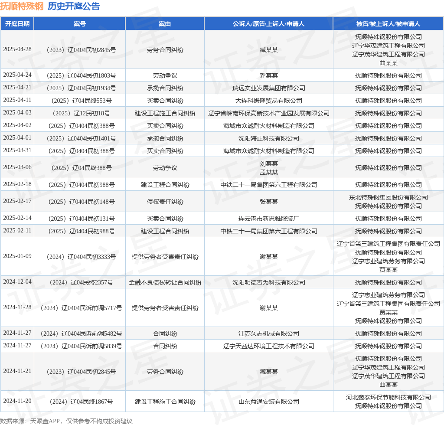This screenshot has width=444, height=425.
Task: Select the 公诉人/原告/上诉人/申请人 column header
Action: coord(268,24)
